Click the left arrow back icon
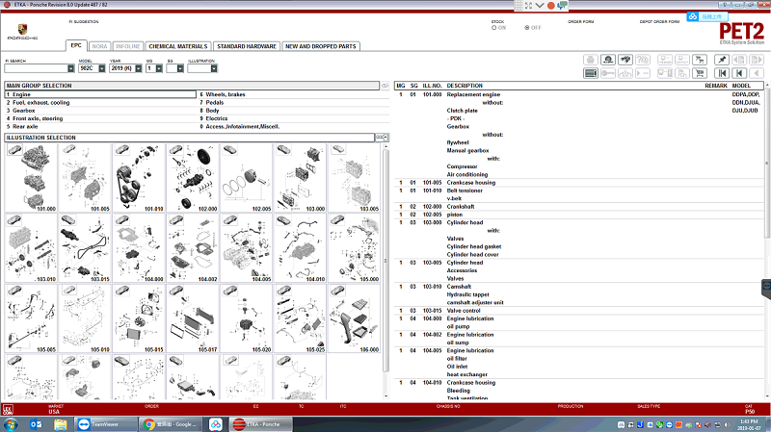The height and width of the screenshot is (432, 771). click(757, 74)
